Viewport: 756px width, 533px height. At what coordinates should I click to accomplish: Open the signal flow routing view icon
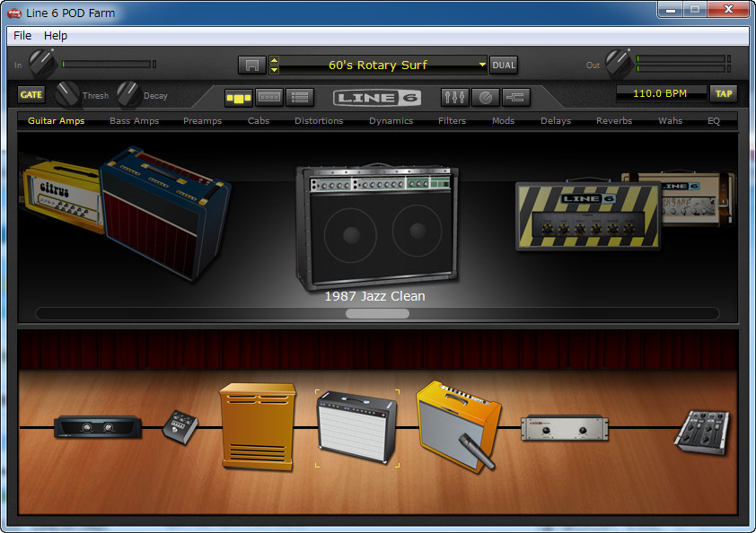pyautogui.click(x=516, y=97)
